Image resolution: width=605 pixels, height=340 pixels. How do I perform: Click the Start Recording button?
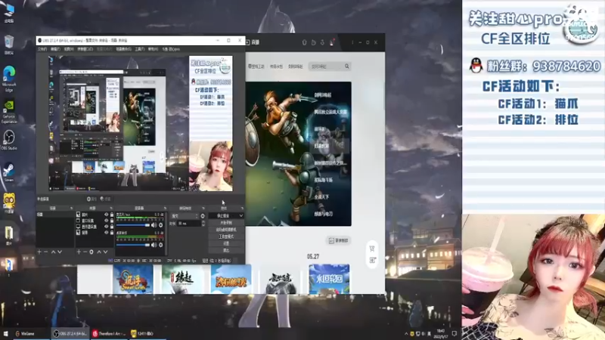(226, 223)
